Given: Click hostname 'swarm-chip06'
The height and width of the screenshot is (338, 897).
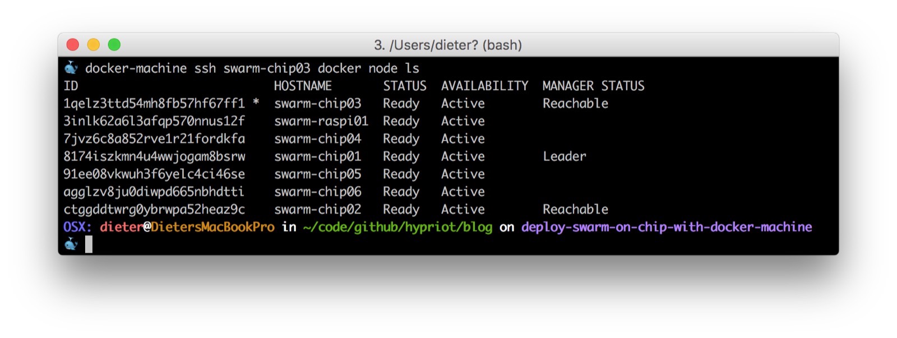Looking at the screenshot, I should tap(318, 192).
